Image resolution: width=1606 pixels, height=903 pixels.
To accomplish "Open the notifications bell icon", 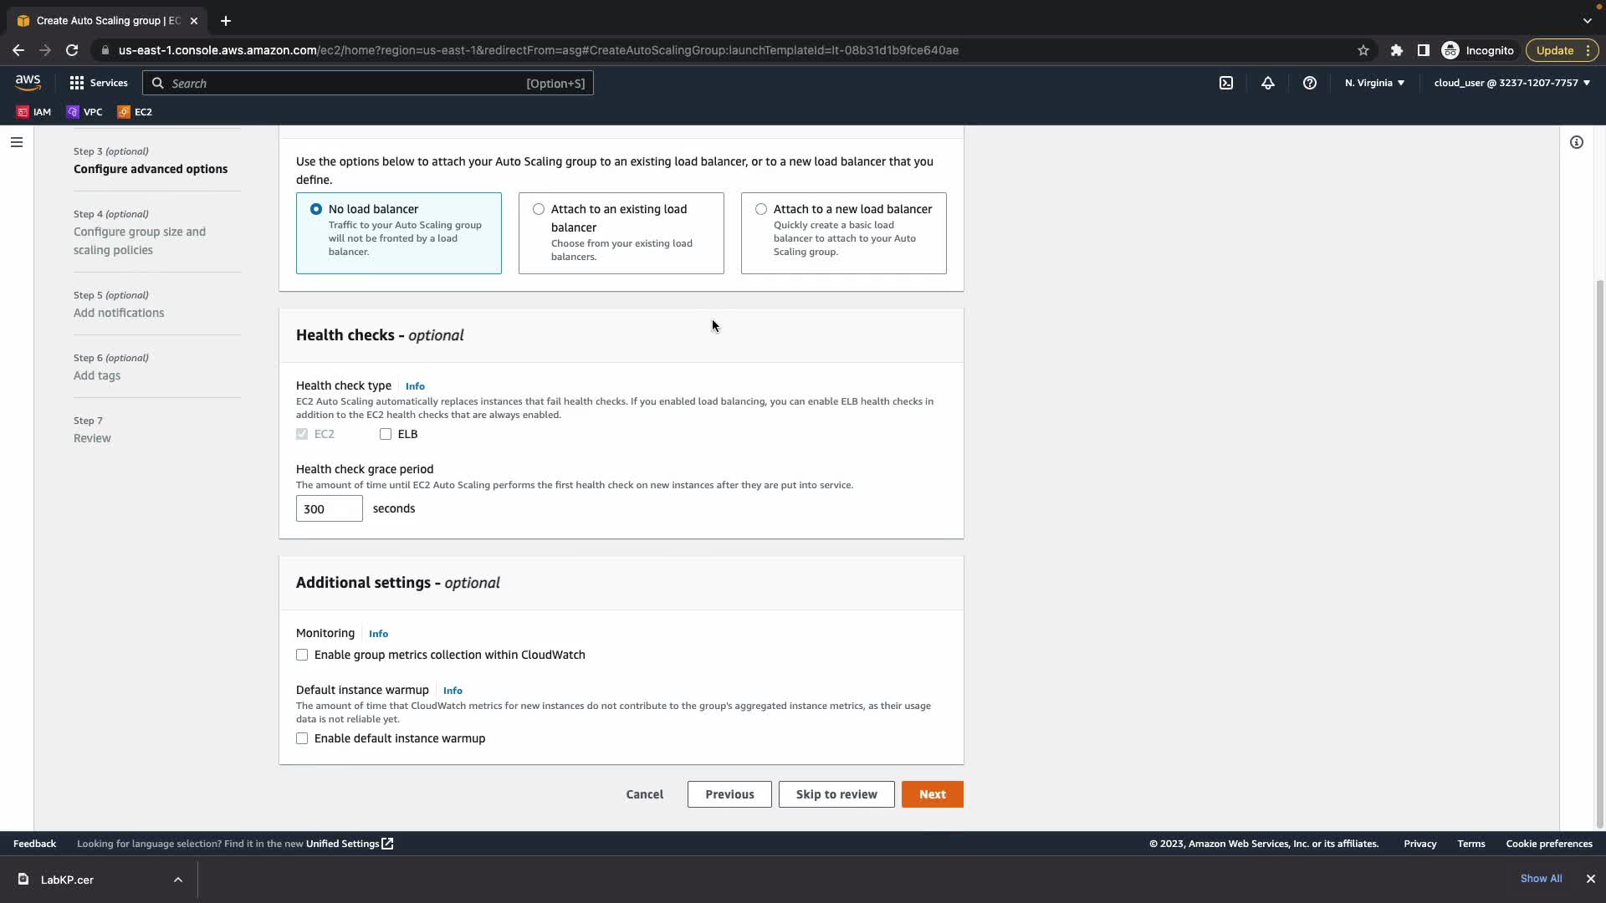I will tap(1268, 83).
